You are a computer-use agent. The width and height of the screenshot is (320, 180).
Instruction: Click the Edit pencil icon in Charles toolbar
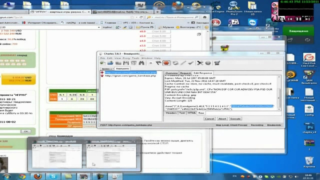(183, 63)
